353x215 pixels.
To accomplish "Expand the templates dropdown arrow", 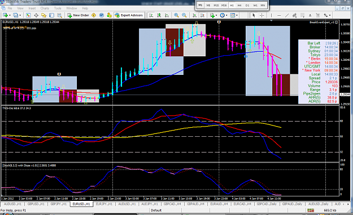I will [x=237, y=15].
